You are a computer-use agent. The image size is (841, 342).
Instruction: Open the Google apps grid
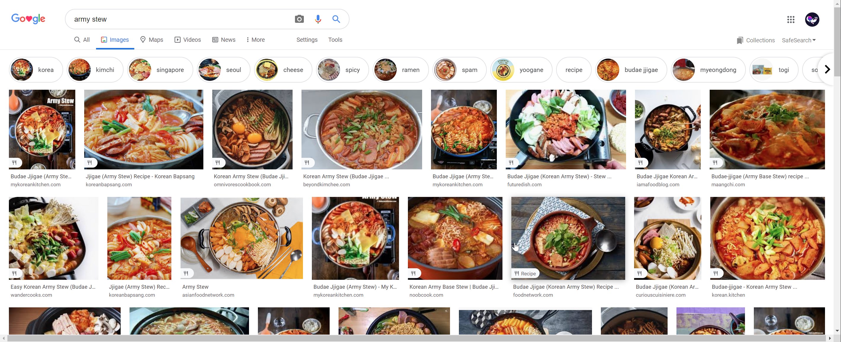click(790, 20)
